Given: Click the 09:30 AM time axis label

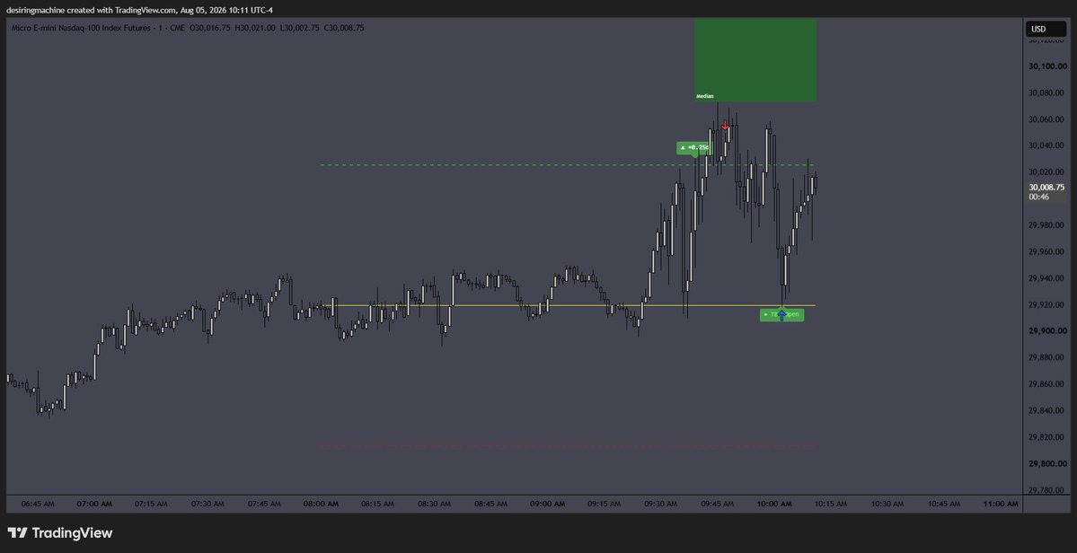Looking at the screenshot, I should tap(661, 504).
